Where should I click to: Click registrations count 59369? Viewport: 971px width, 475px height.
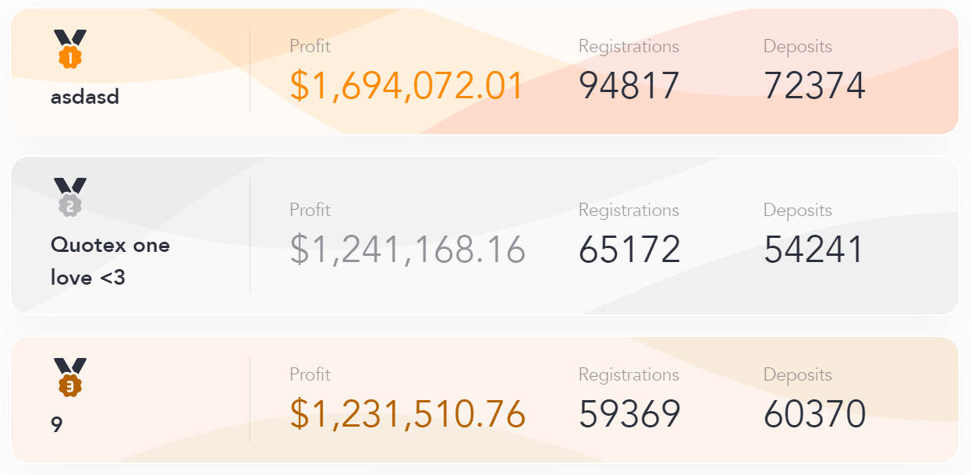pyautogui.click(x=629, y=414)
